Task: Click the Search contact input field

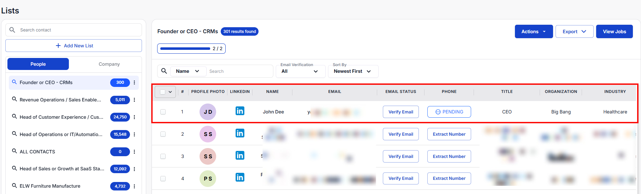Action: (x=78, y=30)
